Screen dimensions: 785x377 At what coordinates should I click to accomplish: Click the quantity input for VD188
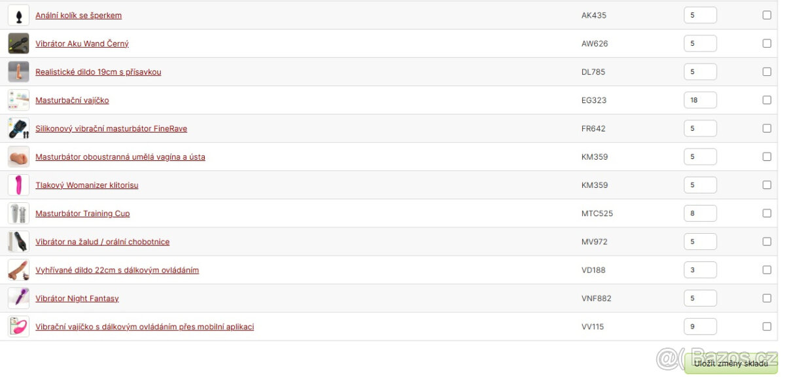(x=700, y=270)
